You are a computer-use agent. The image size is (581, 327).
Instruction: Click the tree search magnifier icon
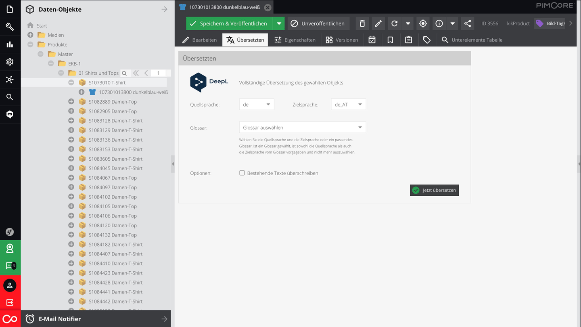tap(124, 73)
